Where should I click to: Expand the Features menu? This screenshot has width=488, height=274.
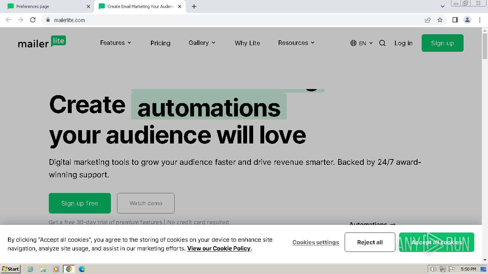click(116, 43)
